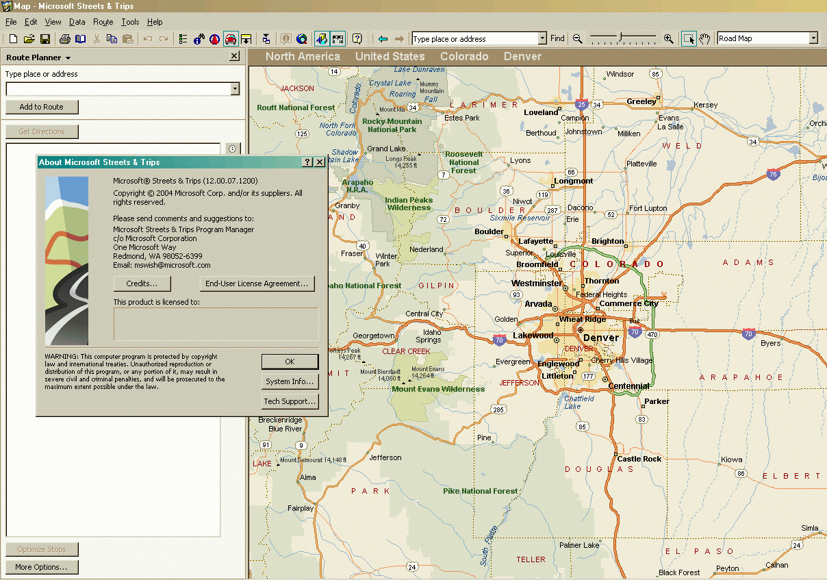The height and width of the screenshot is (580, 827).
Task: Click the Add to Route button
Action: 41,107
